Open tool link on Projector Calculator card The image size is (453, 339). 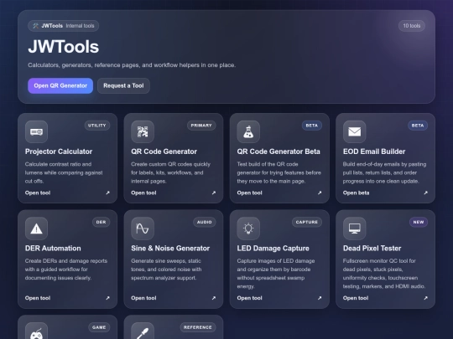(38, 193)
